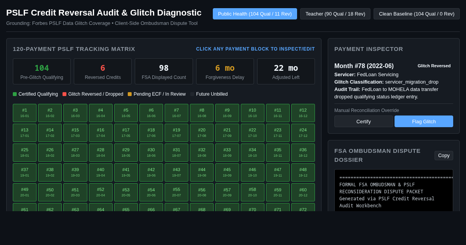The image size is (466, 245).
Task: Click the Glitch Reversed status badge
Action: coord(434,66)
